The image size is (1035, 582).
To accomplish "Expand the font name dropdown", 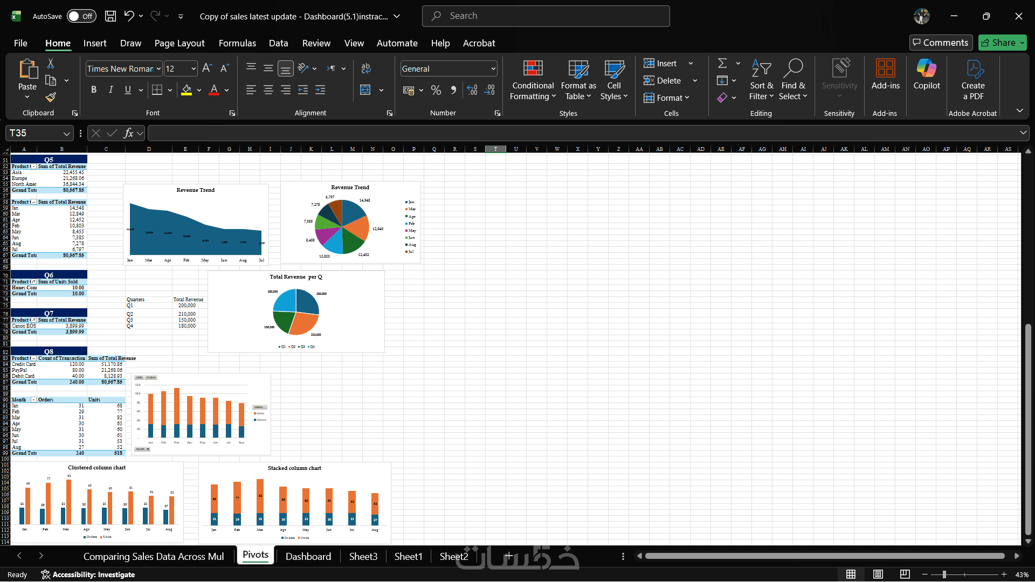I will (x=158, y=69).
